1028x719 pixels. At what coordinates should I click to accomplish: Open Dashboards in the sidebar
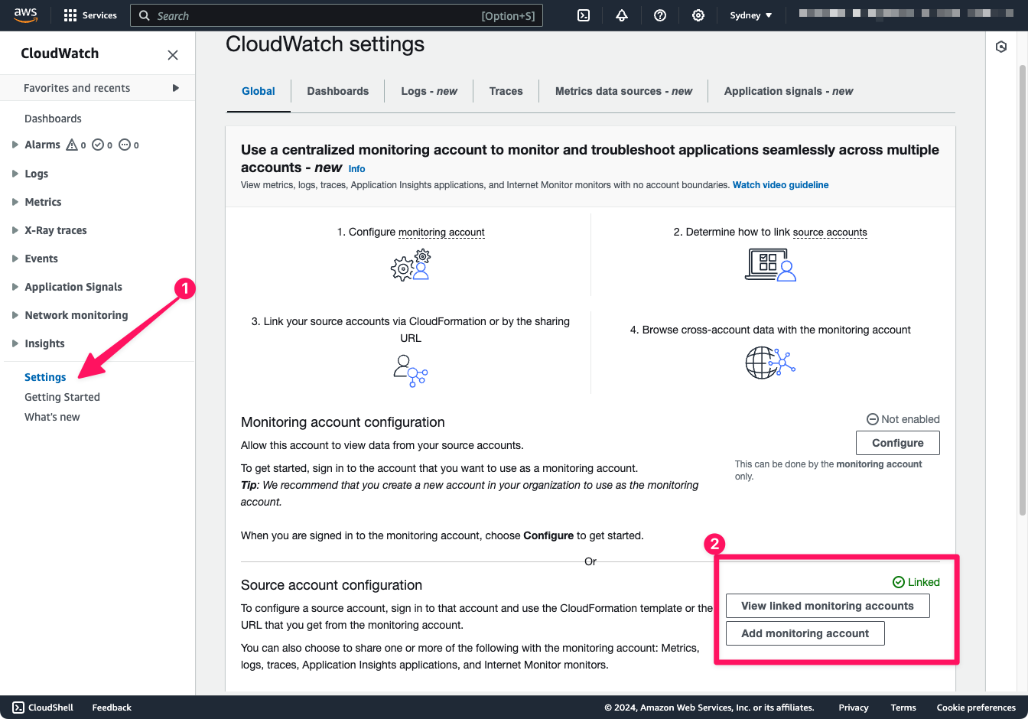click(x=53, y=119)
